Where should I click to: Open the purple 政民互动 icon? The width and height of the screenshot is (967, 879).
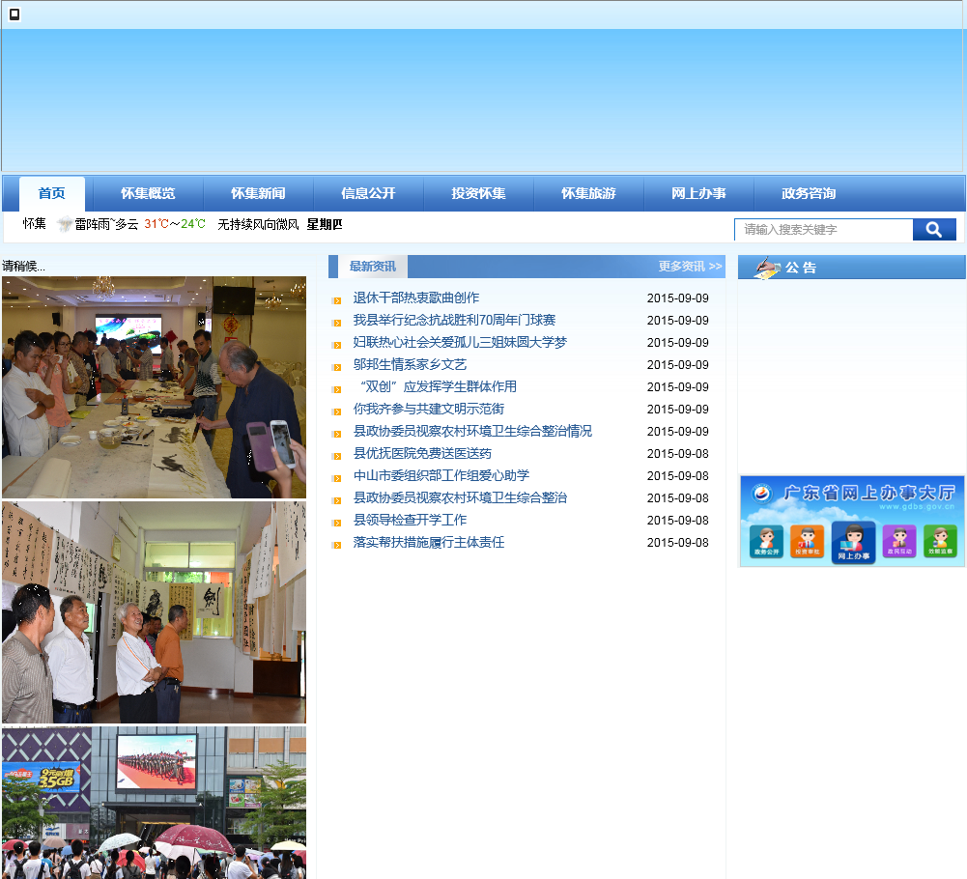click(x=899, y=541)
